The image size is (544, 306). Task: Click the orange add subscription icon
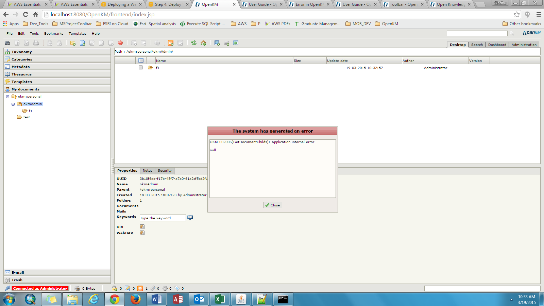point(171,43)
